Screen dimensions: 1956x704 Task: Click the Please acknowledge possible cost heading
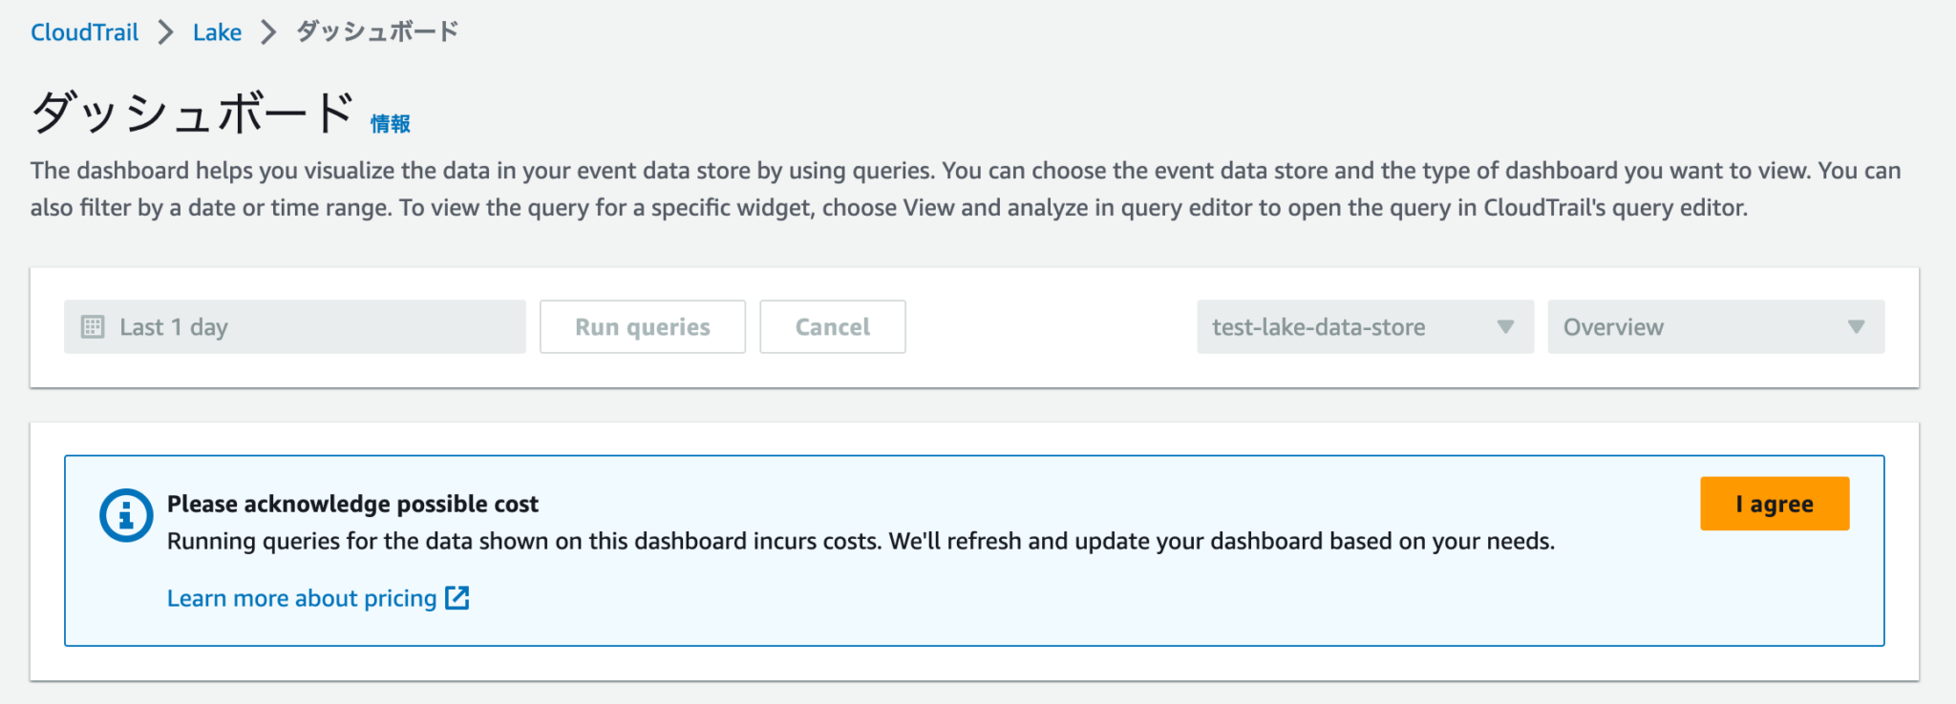coord(352,504)
